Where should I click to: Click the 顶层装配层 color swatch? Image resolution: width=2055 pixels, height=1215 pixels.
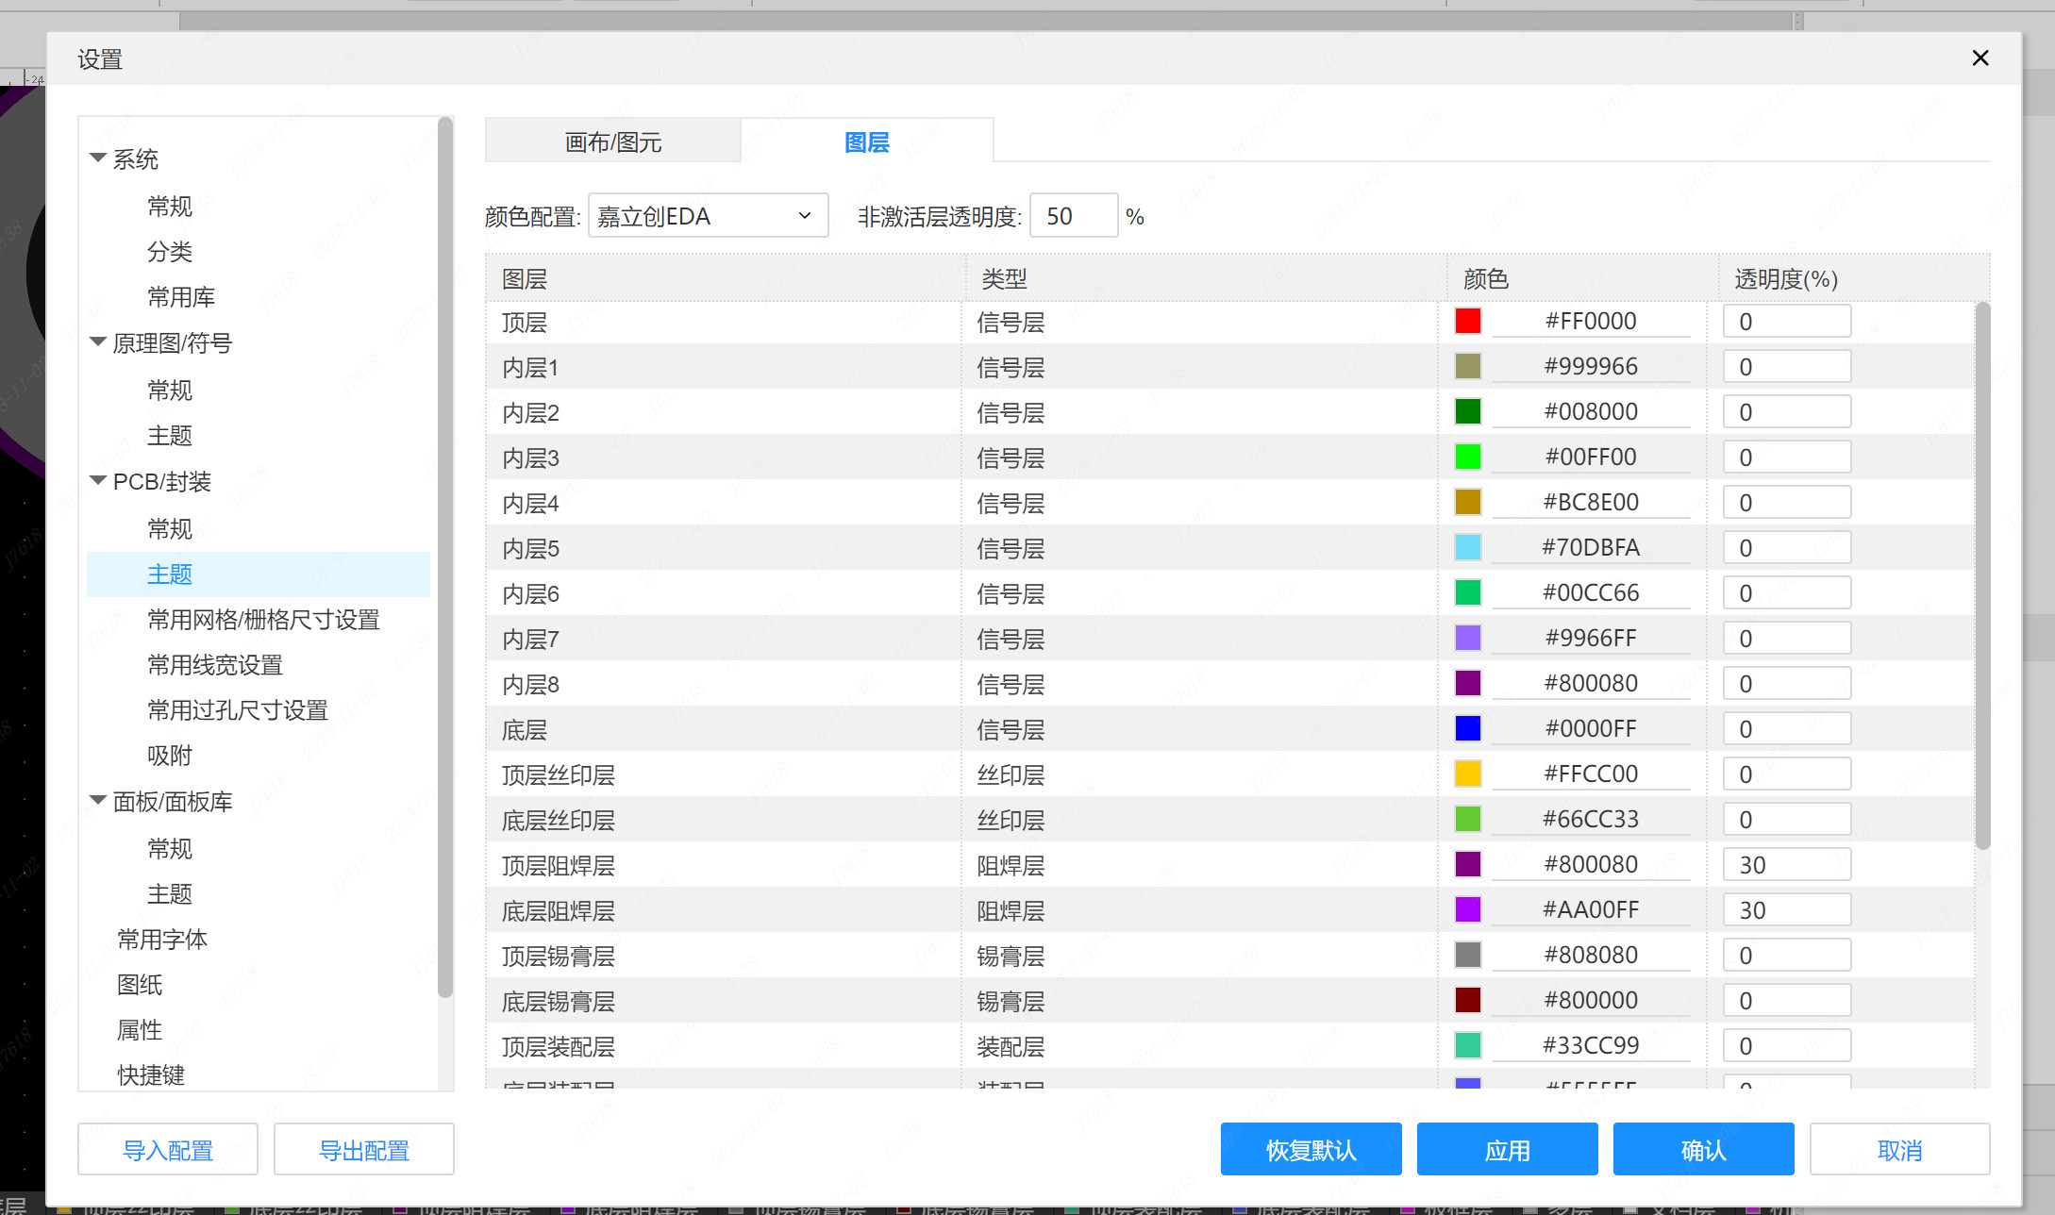tap(1468, 1045)
